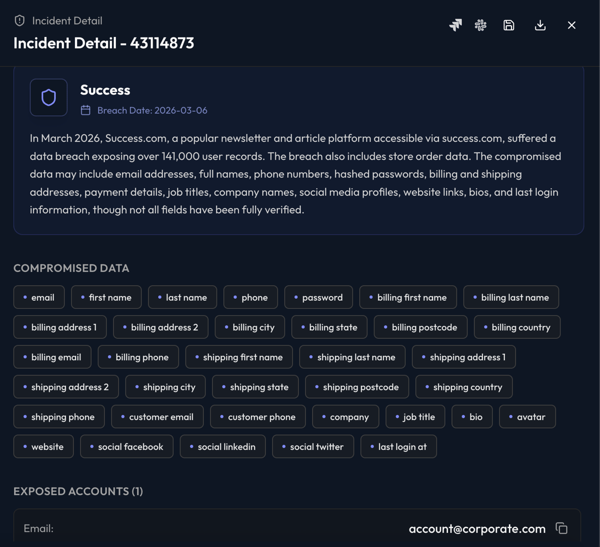Select the customer phone data chip
Image resolution: width=600 pixels, height=547 pixels.
(x=257, y=416)
